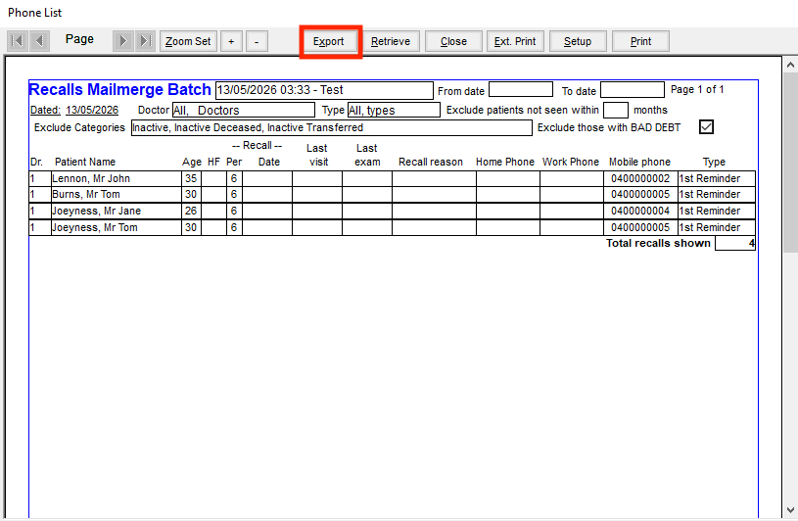This screenshot has width=798, height=521.
Task: Click age 35 in Lennon row
Action: (x=191, y=178)
